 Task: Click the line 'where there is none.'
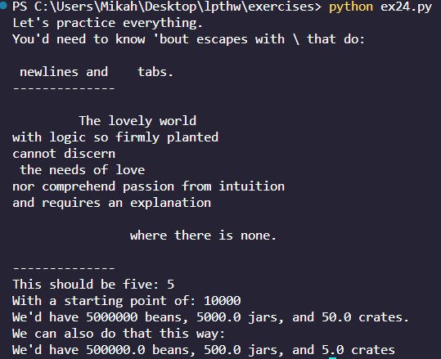tap(203, 236)
